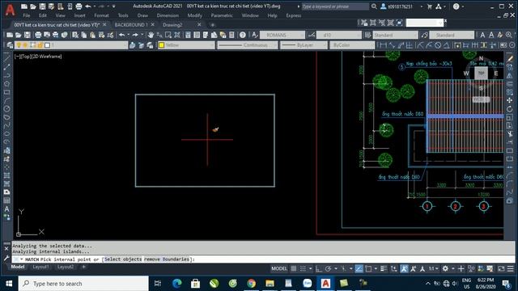Switch to the BACKGROUND 1 drawing tab

(x=131, y=25)
